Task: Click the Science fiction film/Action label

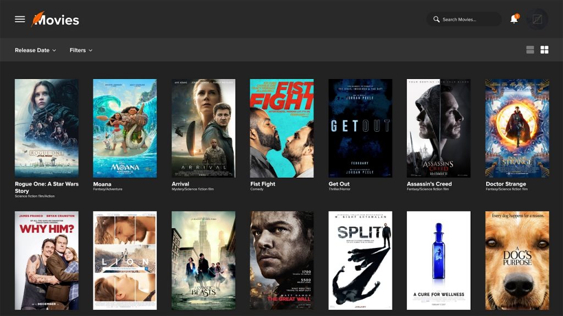Action: tap(35, 196)
